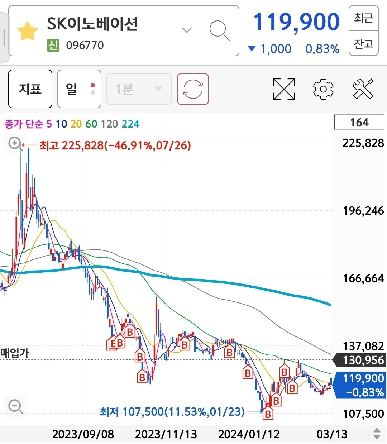Viewport: 387px width, 444px height.
Task: Click the wrench tools icon
Action: [x=363, y=89]
